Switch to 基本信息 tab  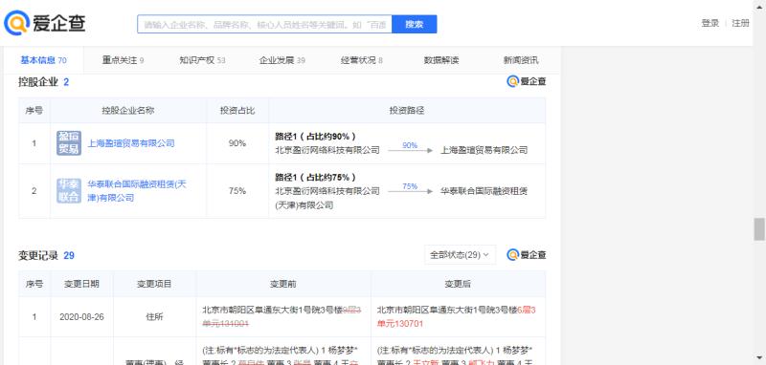(x=43, y=60)
